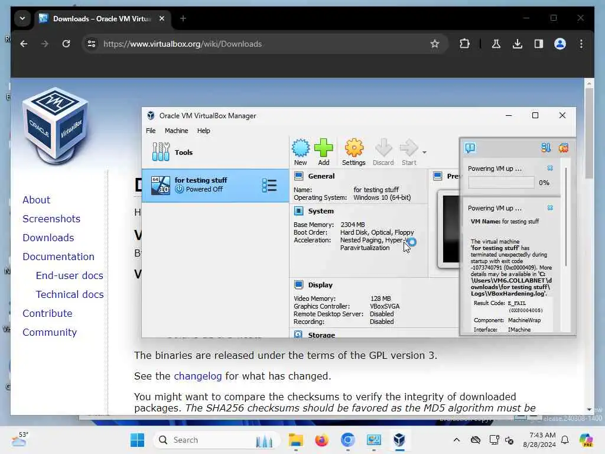Viewport: 605px width, 454px height.
Task: Open the Windows Start menu
Action: tap(137, 440)
